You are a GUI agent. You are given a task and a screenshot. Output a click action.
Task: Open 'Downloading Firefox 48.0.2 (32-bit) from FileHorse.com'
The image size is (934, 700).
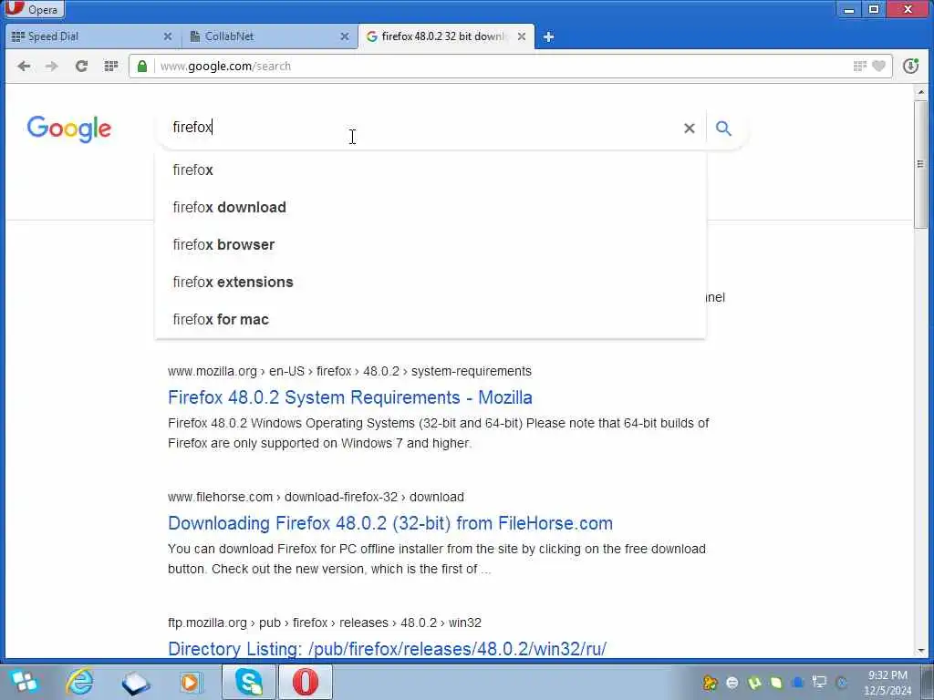(x=390, y=523)
